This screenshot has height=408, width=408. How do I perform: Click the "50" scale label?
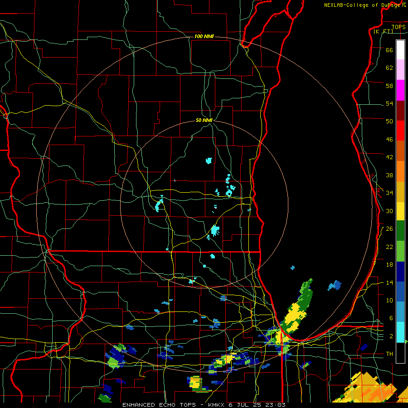pyautogui.click(x=389, y=121)
